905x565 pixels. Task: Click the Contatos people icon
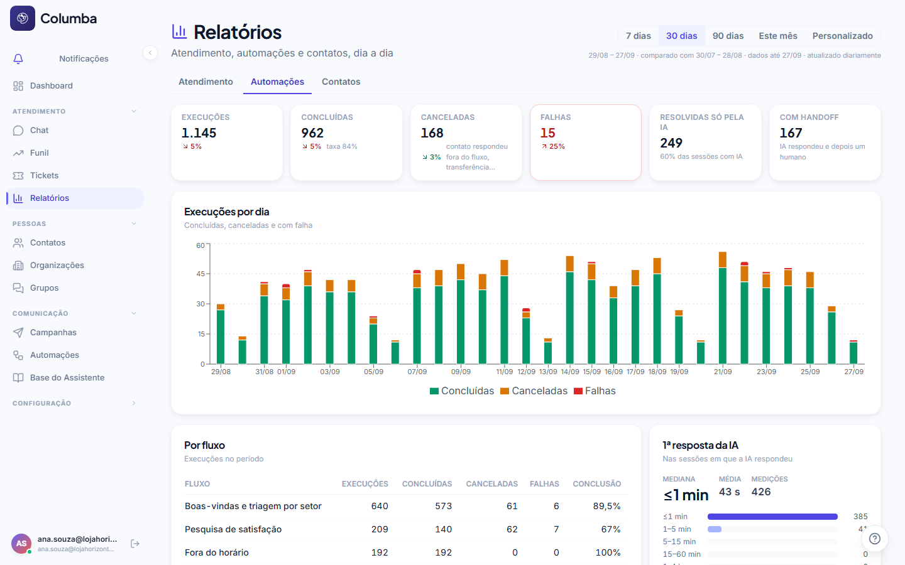18,243
